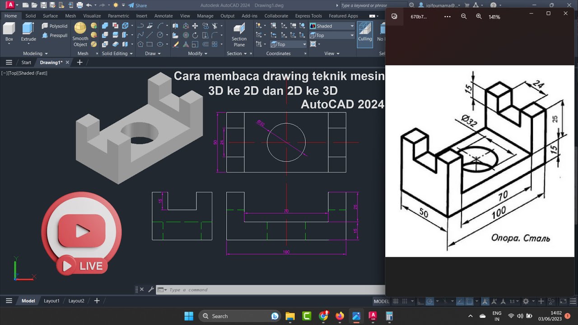Open the File Explorer taskbar icon
The image size is (578, 325).
(x=290, y=316)
